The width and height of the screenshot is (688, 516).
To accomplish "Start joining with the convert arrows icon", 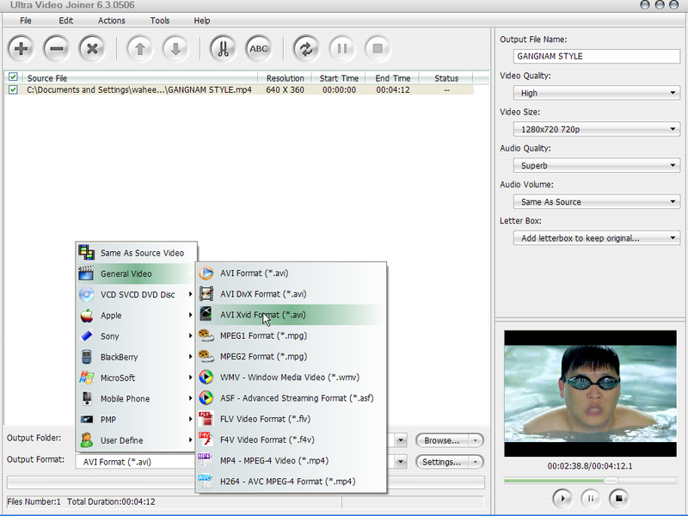I will click(306, 48).
